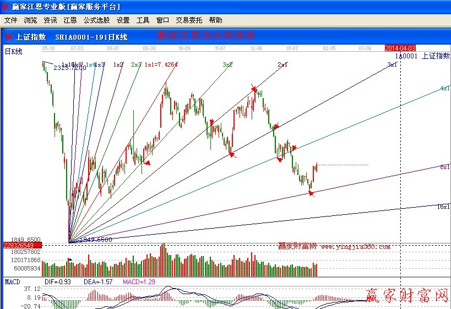Click the 上证指数 stock name header
The height and width of the screenshot is (309, 451).
[x=30, y=37]
